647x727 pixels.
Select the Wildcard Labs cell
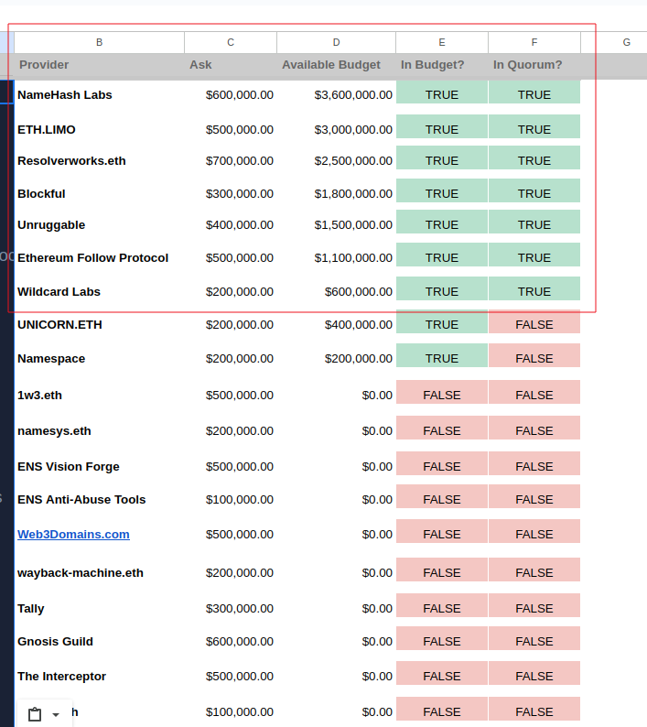click(59, 292)
